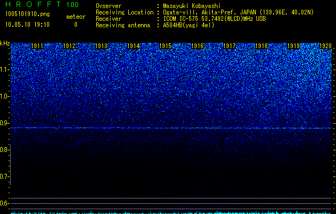Click the meteor count value 0
The image size is (336, 214).
point(76,25)
